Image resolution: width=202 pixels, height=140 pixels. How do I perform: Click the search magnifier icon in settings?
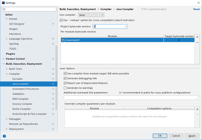[x=4, y=9]
